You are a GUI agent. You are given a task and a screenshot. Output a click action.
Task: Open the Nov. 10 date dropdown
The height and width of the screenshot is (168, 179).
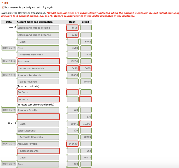point(9,48)
